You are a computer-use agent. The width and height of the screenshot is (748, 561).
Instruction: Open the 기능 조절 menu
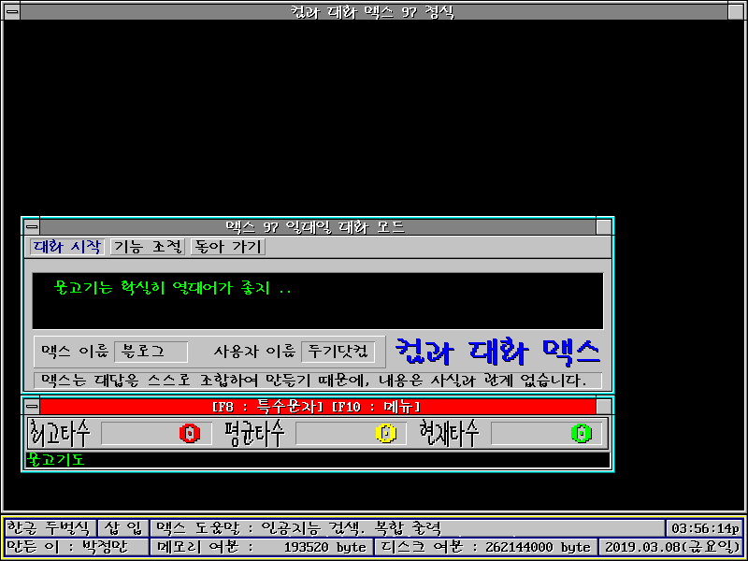[x=148, y=247]
